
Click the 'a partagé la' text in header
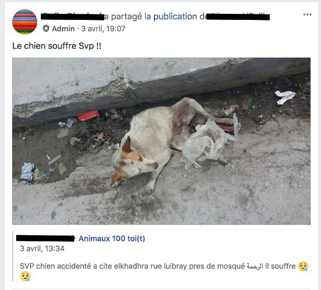tap(127, 17)
